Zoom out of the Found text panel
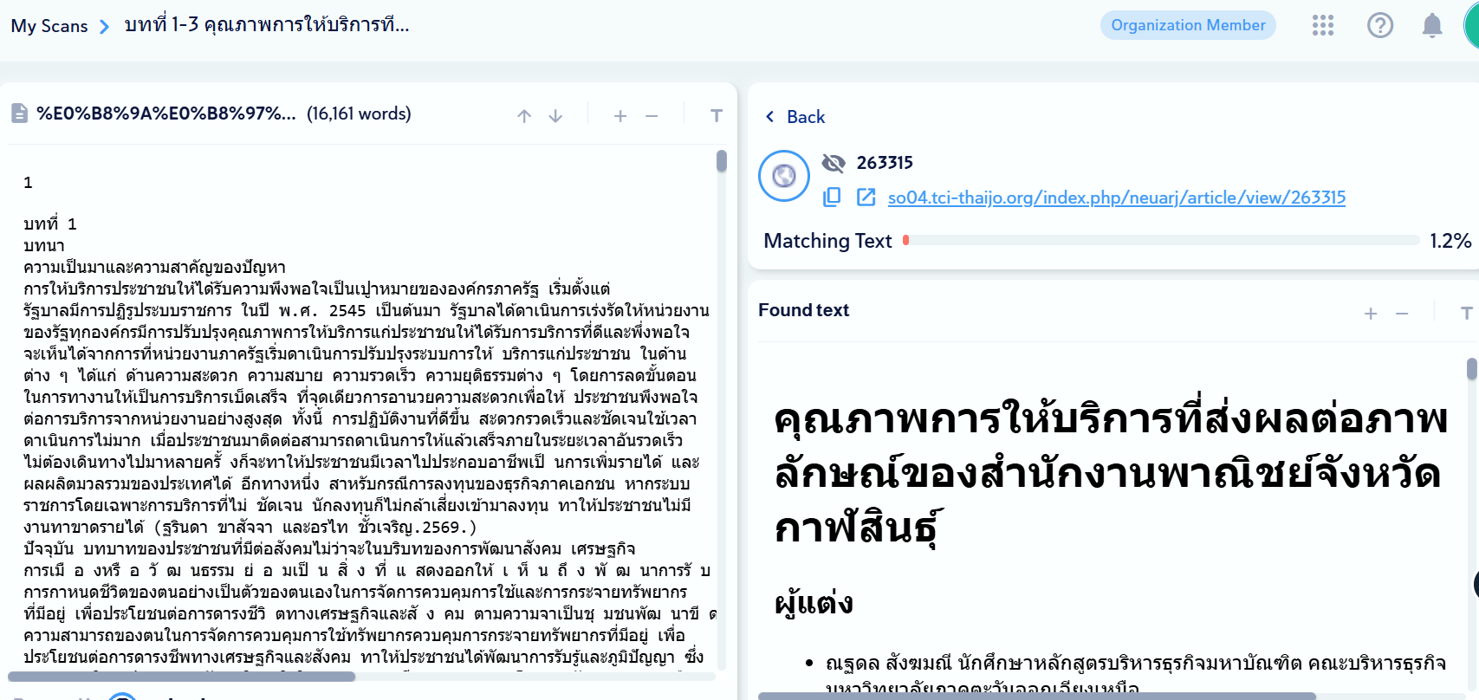The width and height of the screenshot is (1479, 700). 1402,314
